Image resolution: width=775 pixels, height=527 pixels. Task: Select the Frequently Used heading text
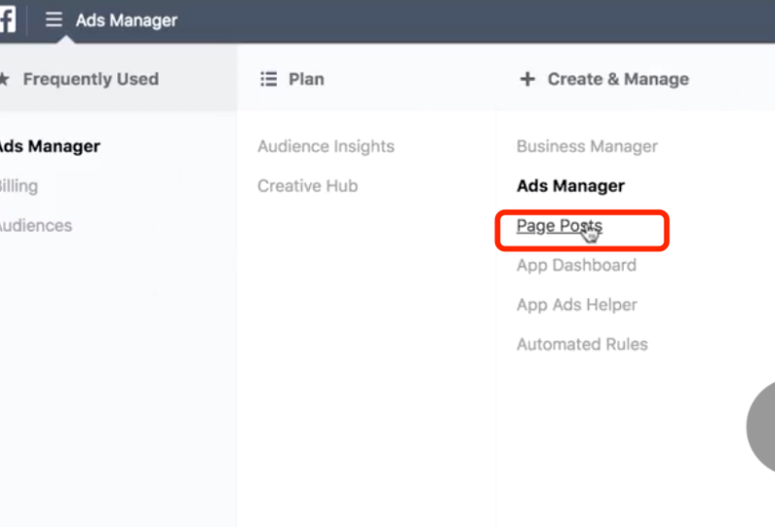tap(90, 79)
